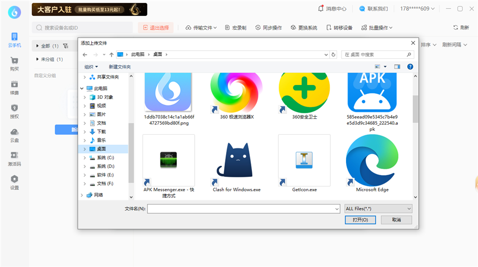The height and width of the screenshot is (267, 478).
Task: Select the APK Messenger.exe shortcut
Action: (169, 167)
